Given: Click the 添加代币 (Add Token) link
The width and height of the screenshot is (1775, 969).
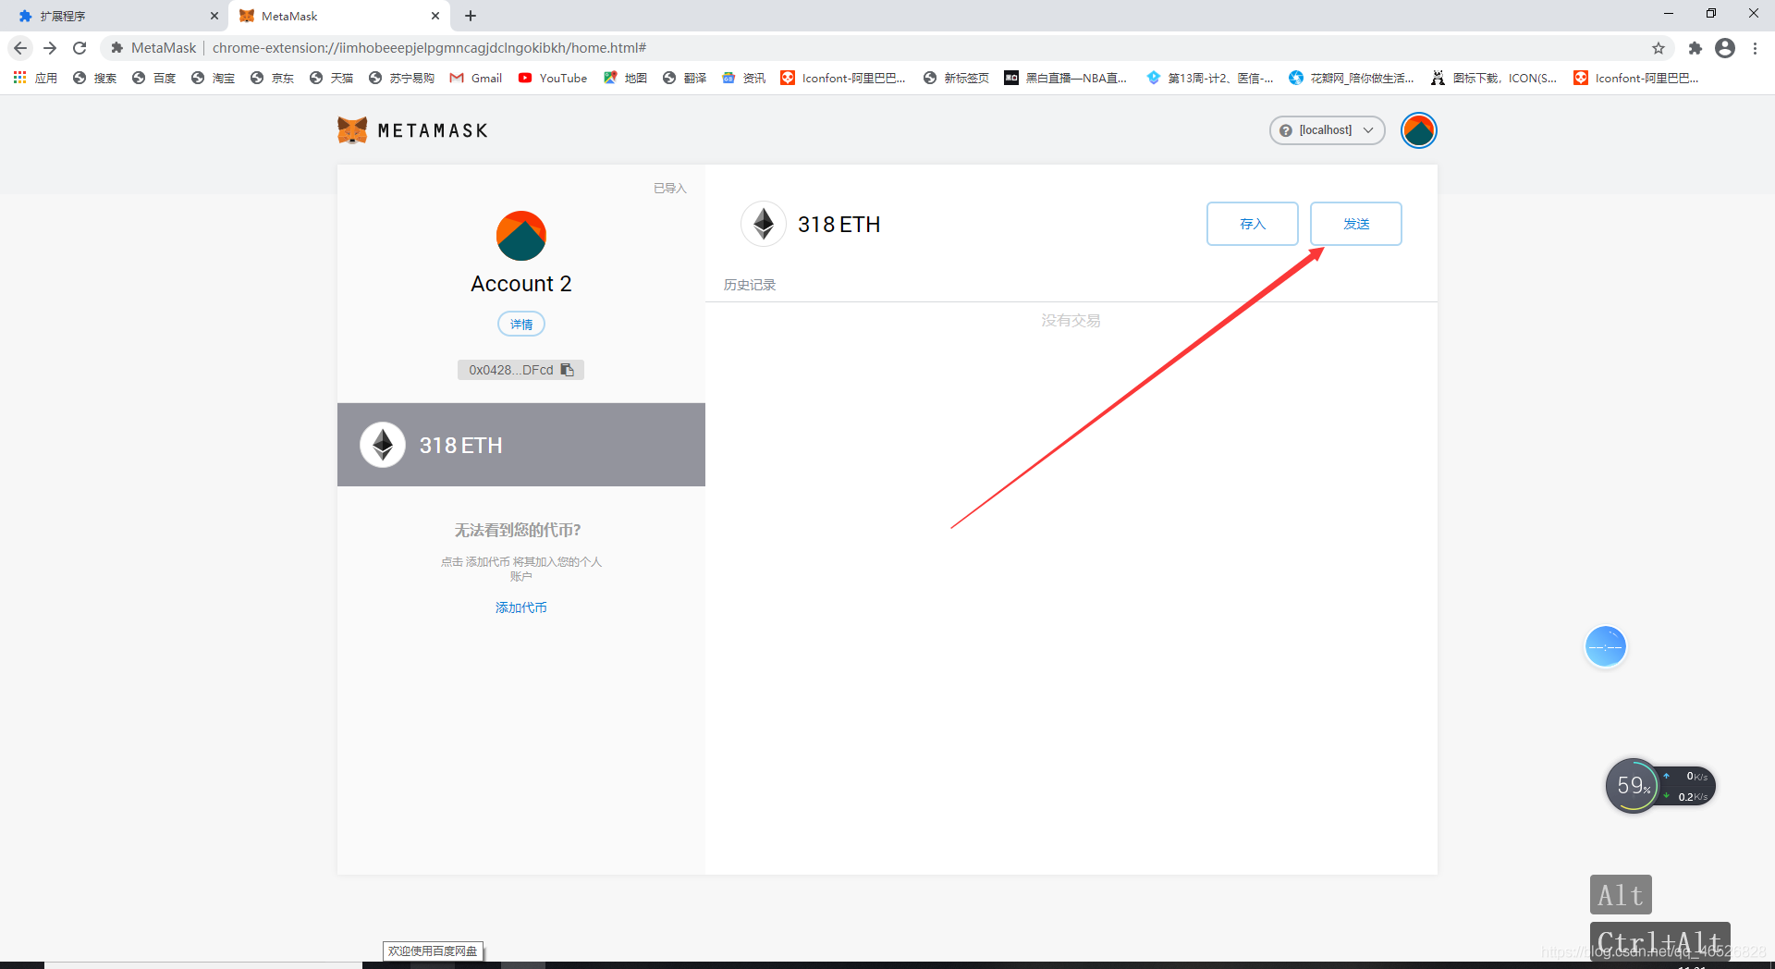Looking at the screenshot, I should click(x=521, y=607).
